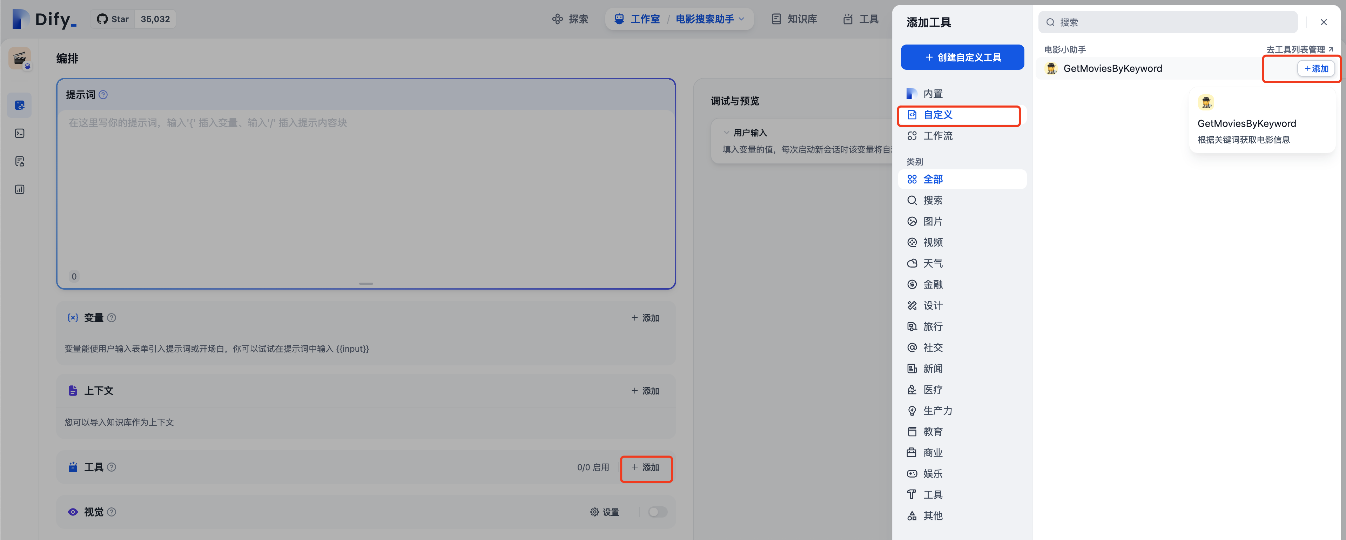1346x540 pixels.
Task: Open the monitoring chart sidebar icon
Action: pos(20,190)
